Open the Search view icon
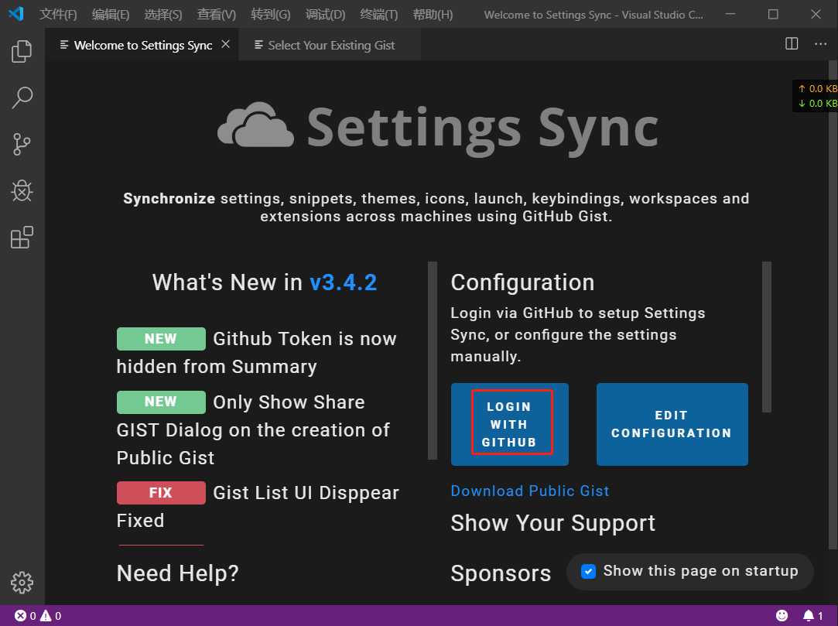This screenshot has height=626, width=838. (22, 97)
